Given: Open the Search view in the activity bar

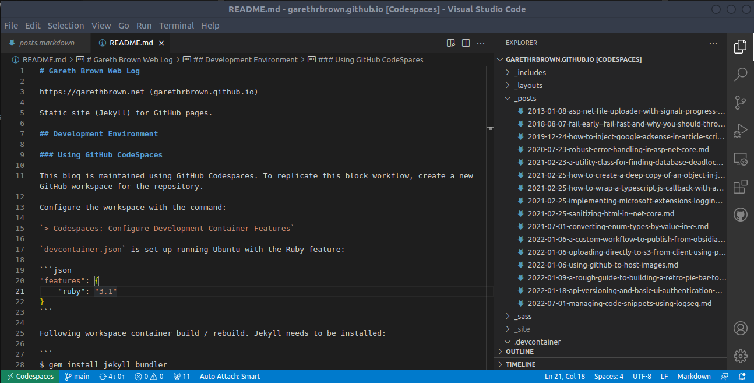Looking at the screenshot, I should pyautogui.click(x=740, y=75).
